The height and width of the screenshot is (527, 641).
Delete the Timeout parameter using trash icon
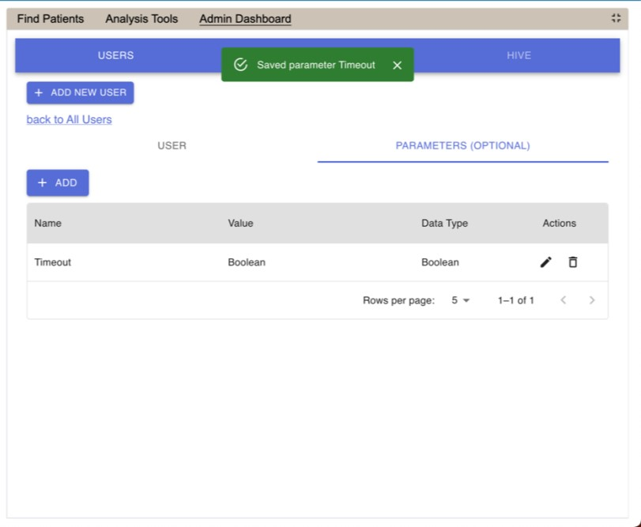pyautogui.click(x=573, y=262)
